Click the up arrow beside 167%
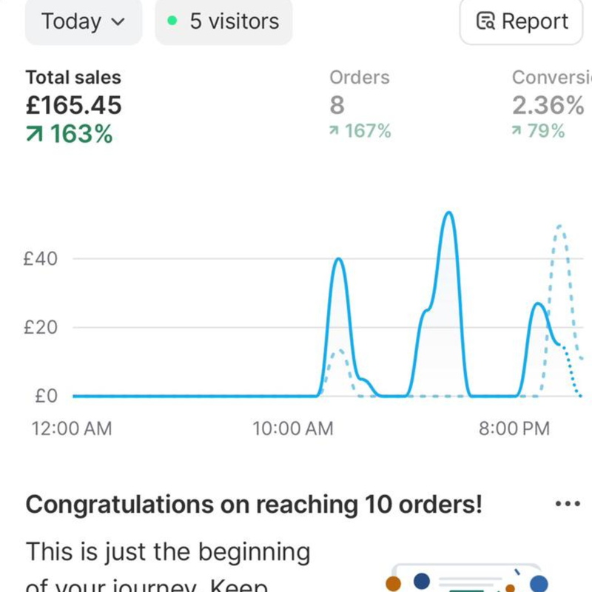 [335, 132]
